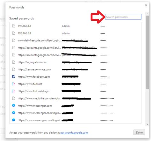Click the vertical scrollbar thumb
The height and width of the screenshot is (141, 151).
147,53
